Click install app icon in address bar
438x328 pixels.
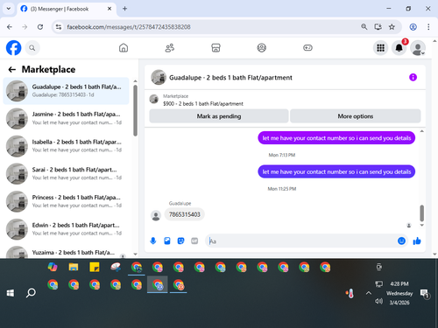(x=378, y=27)
